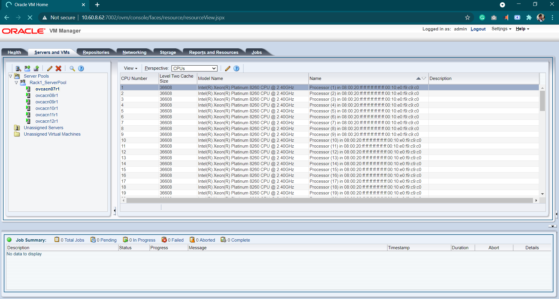Screen dimensions: 559x299
Task: Open the View dropdown menu
Action: point(131,68)
